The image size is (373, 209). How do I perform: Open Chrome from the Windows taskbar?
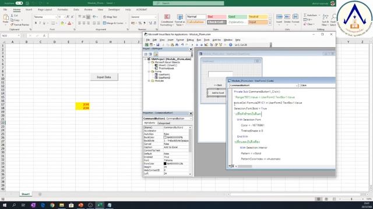point(52,205)
